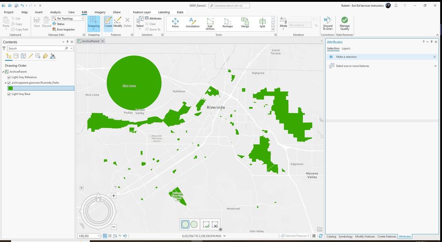Screen dimensions: 442x242
Task: Open the map scale dropdown
Action: point(98,236)
